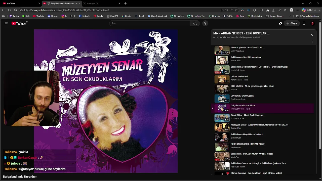Open the Discord bookmark
Viewport: 322px width, 181px height.
53,16
